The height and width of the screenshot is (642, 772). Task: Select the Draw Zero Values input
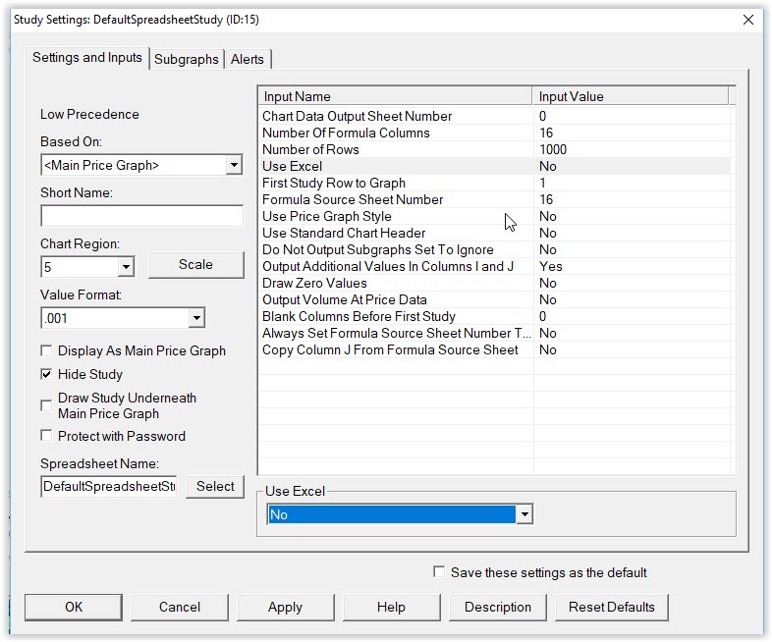pyautogui.click(x=494, y=284)
